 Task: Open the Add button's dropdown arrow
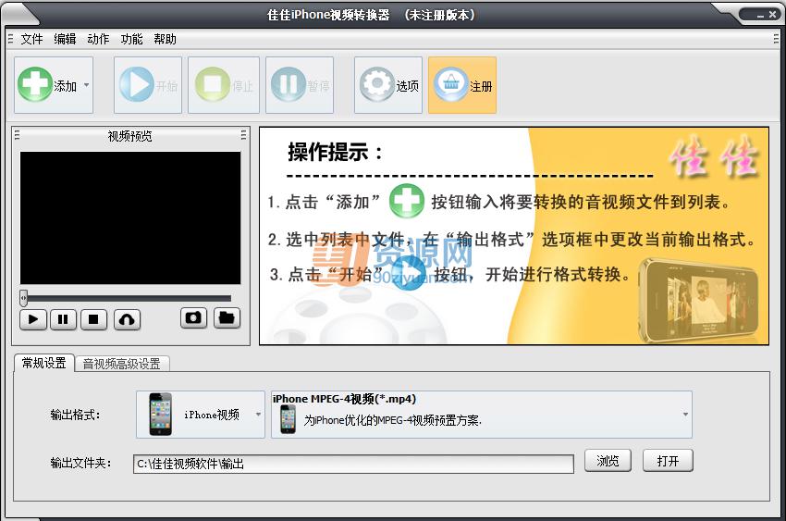click(x=87, y=85)
